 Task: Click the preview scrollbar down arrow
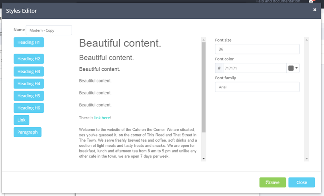[204, 159]
